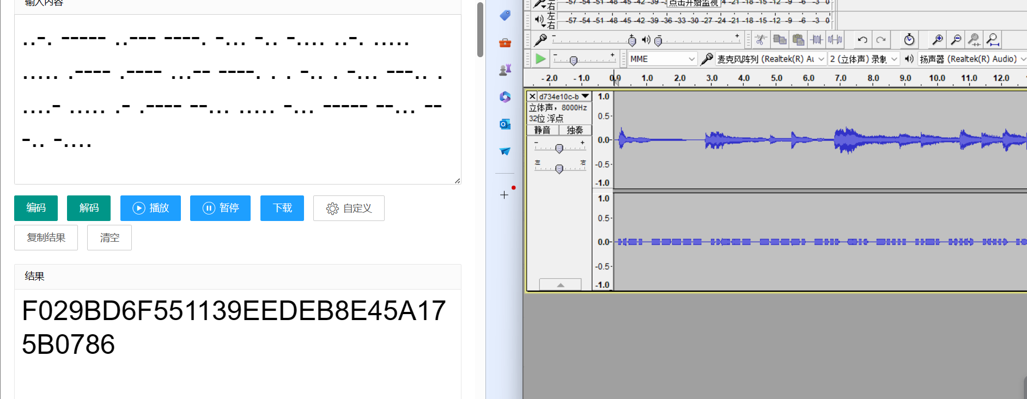Open the browser sidebar shopping tag icon
The height and width of the screenshot is (399, 1027).
[505, 15]
